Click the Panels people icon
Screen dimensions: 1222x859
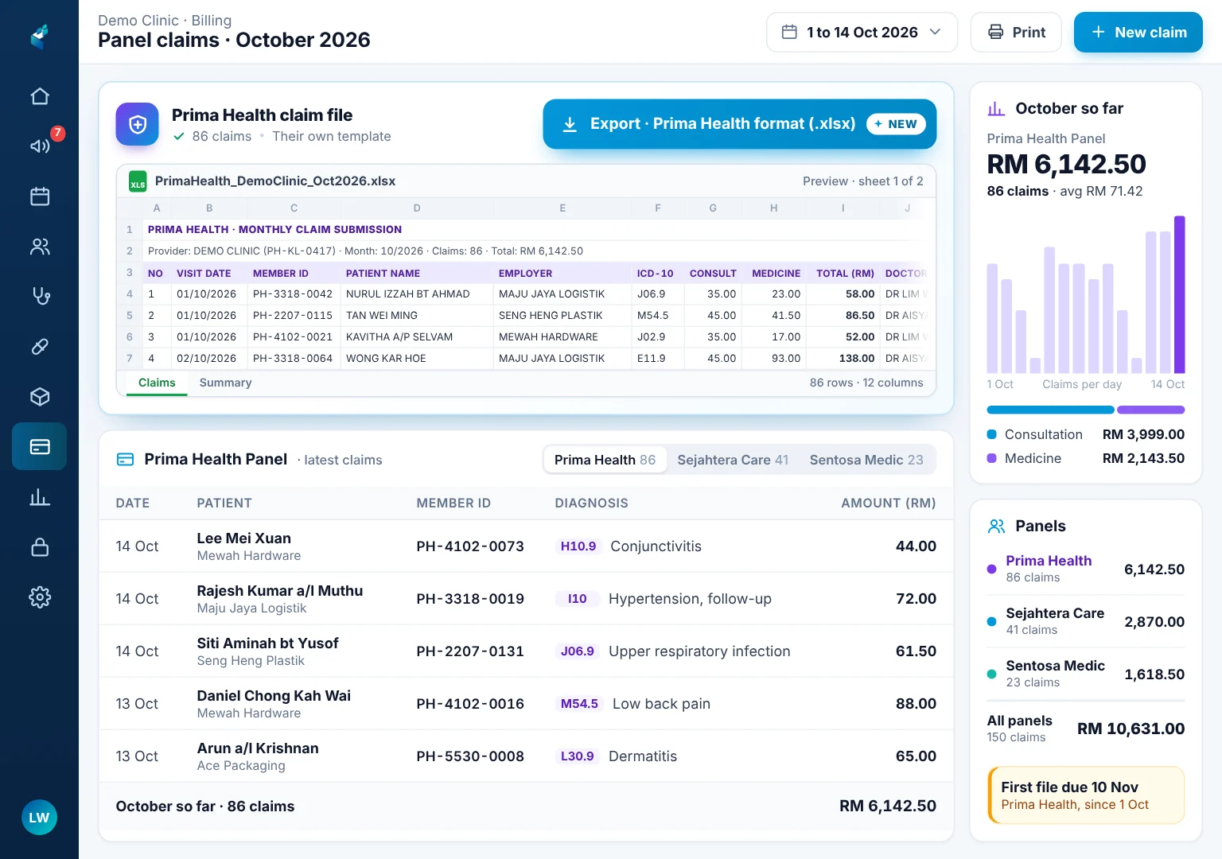tap(996, 526)
